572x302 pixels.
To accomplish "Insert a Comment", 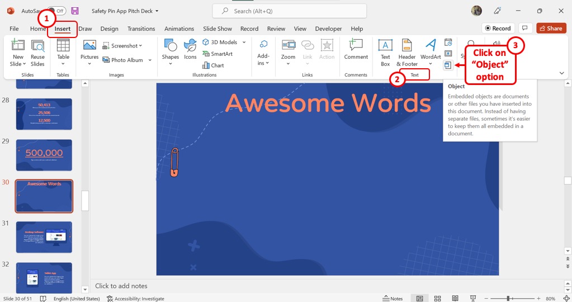I will pos(356,49).
